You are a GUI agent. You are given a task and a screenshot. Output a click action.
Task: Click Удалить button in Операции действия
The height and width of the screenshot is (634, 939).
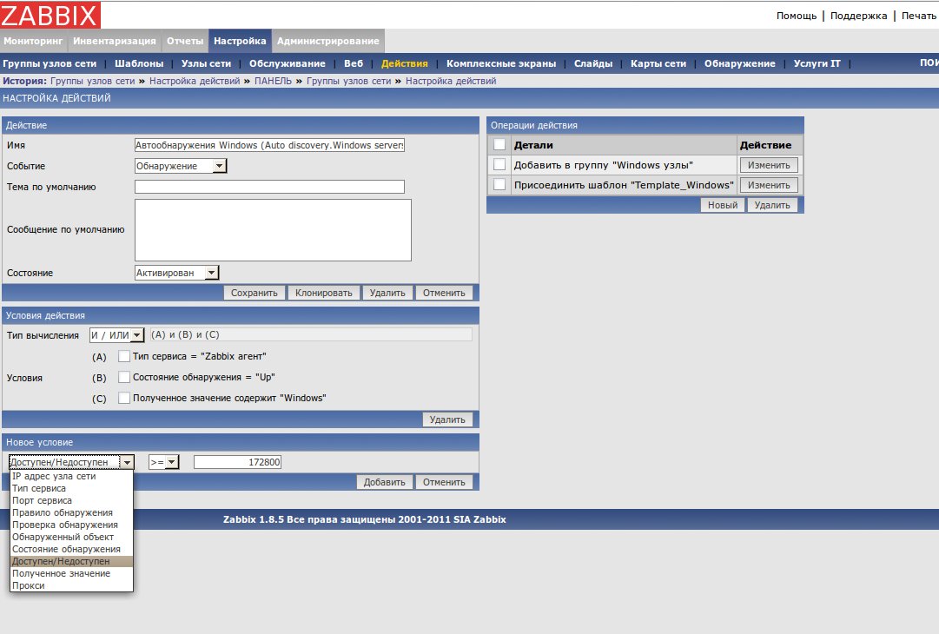click(x=772, y=205)
